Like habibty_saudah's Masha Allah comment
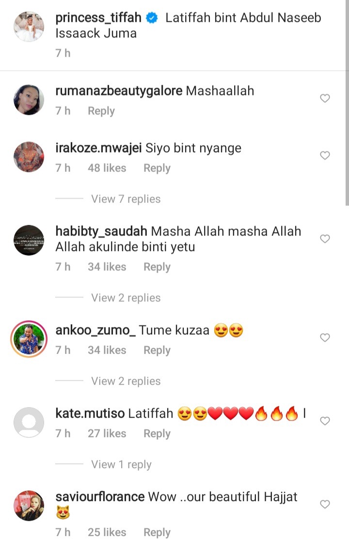 tap(325, 238)
